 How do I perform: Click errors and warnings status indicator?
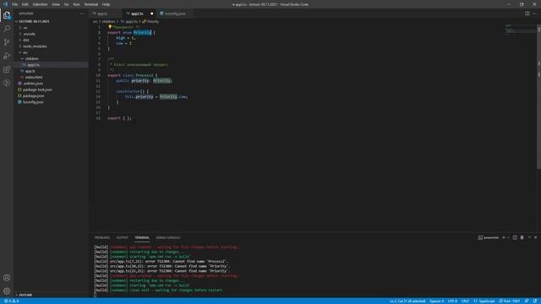point(11,301)
